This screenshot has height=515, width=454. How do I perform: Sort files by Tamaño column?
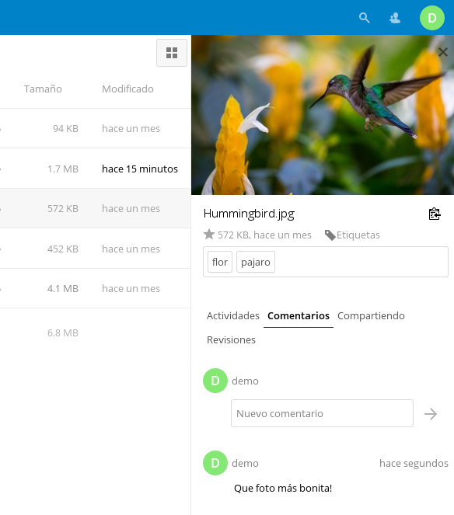point(43,89)
